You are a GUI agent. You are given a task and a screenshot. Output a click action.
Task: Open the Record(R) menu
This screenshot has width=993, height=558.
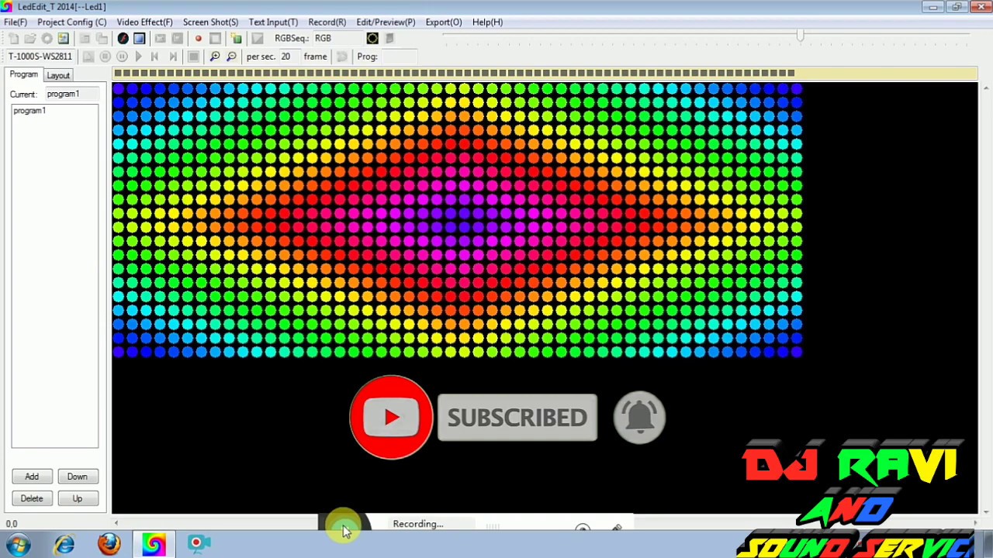(x=327, y=22)
